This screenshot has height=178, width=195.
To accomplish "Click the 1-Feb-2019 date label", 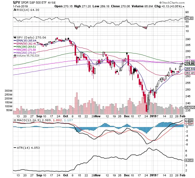I will [20, 6].
